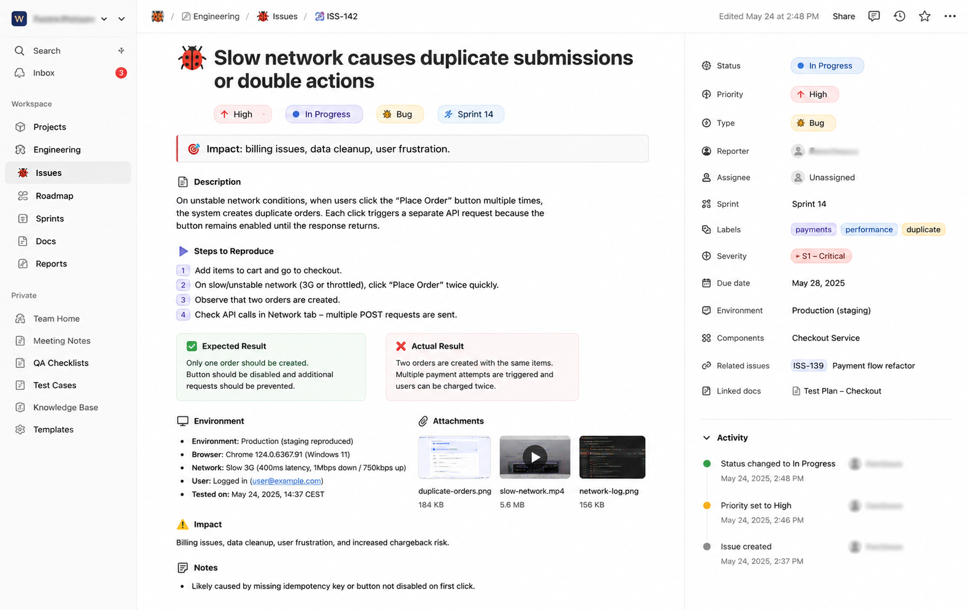Click the payments label
Viewport: 968px width, 610px height.
point(813,230)
